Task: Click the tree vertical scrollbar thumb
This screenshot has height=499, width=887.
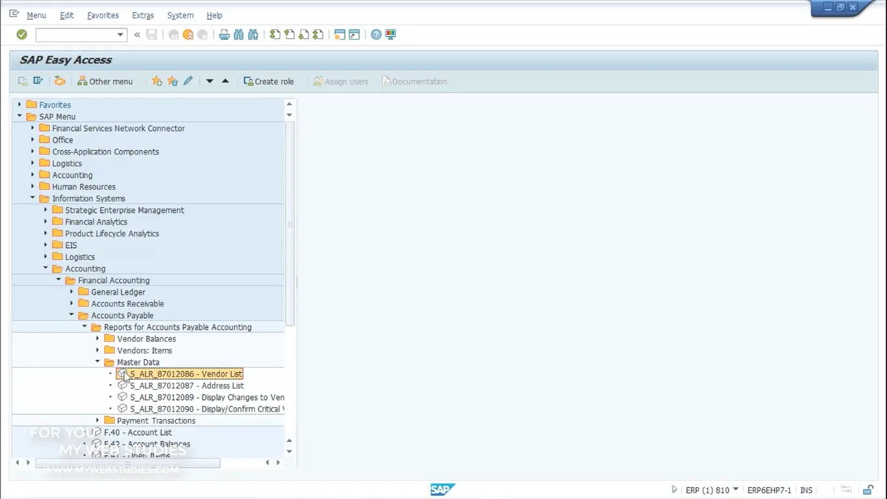Action: click(x=290, y=223)
